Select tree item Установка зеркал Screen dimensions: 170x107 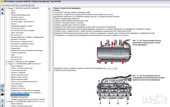(x=17, y=17)
